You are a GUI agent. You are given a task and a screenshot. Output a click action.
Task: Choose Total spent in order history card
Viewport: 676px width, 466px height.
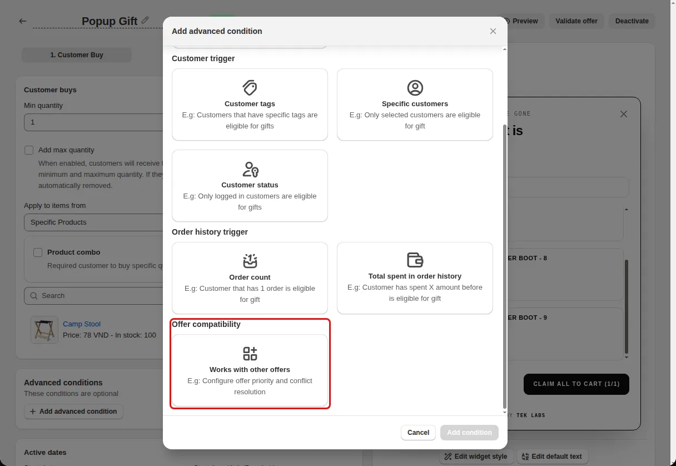pyautogui.click(x=415, y=278)
